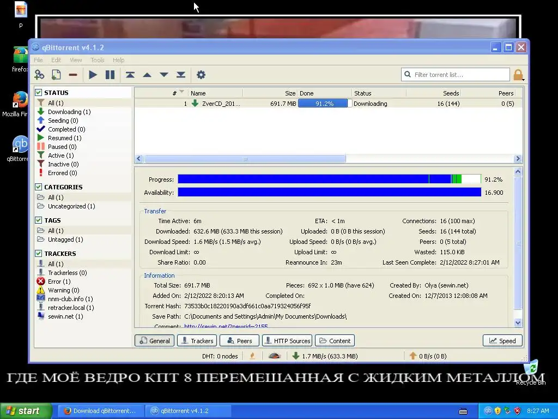Toggle the STATUS filter checkbox
This screenshot has width=558, height=419.
pyautogui.click(x=39, y=93)
